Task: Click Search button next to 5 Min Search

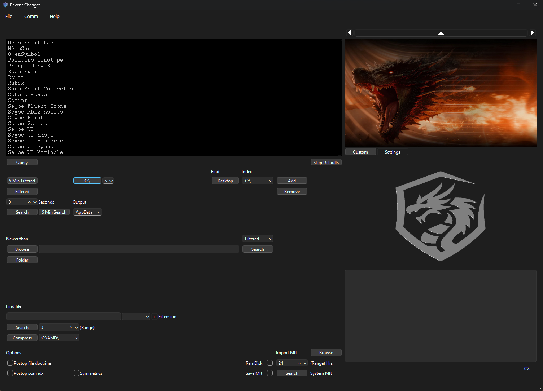Action: point(22,212)
